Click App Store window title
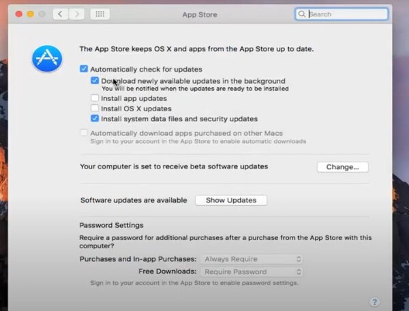 (x=200, y=14)
